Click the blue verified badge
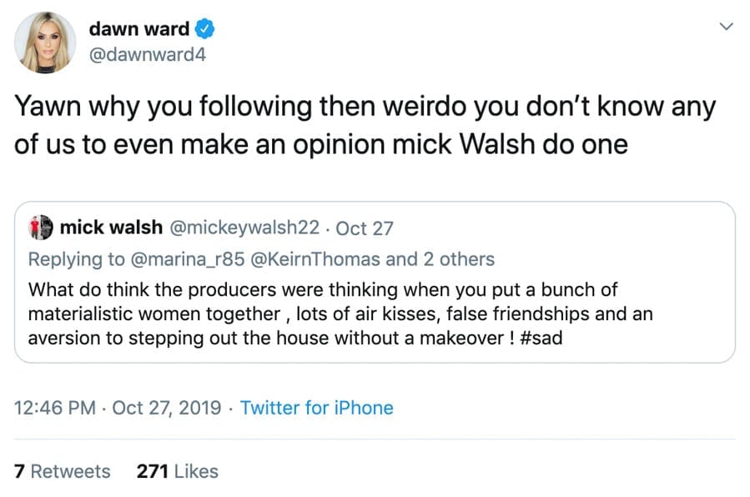 click(206, 30)
